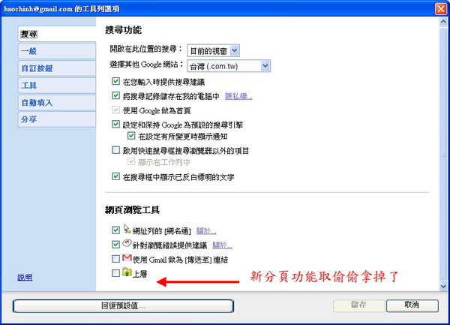Click the 回復預設值 button
450x325 pixels.
(x=123, y=306)
